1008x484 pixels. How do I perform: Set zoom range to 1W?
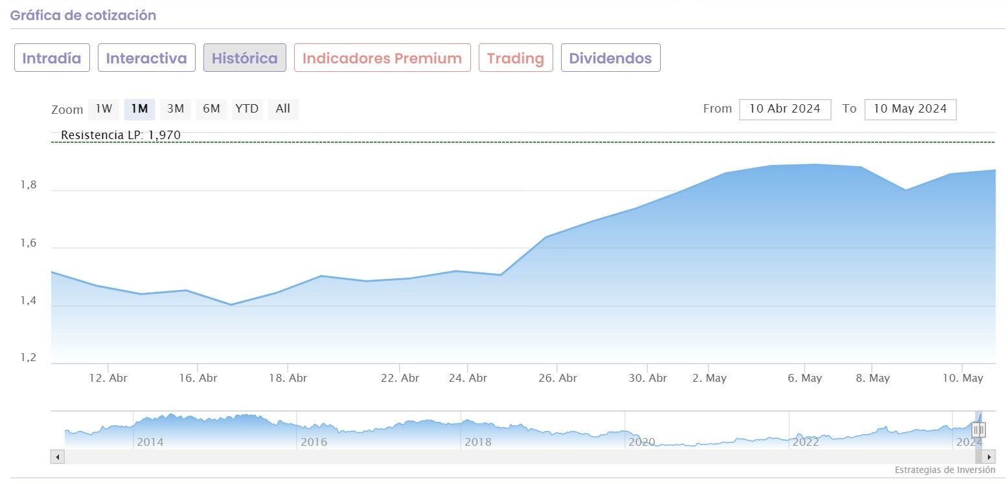pyautogui.click(x=104, y=109)
